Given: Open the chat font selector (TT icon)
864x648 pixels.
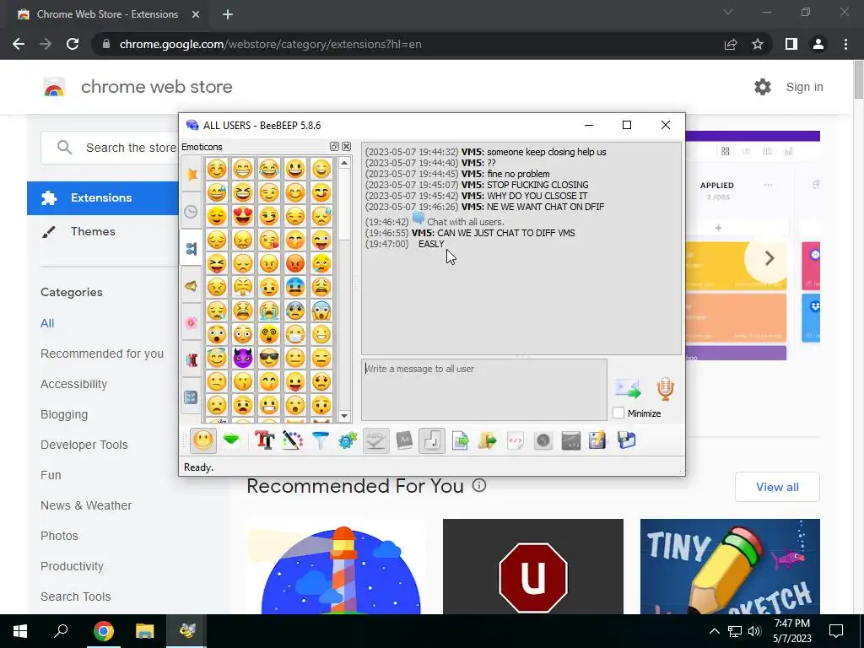Looking at the screenshot, I should pyautogui.click(x=264, y=440).
